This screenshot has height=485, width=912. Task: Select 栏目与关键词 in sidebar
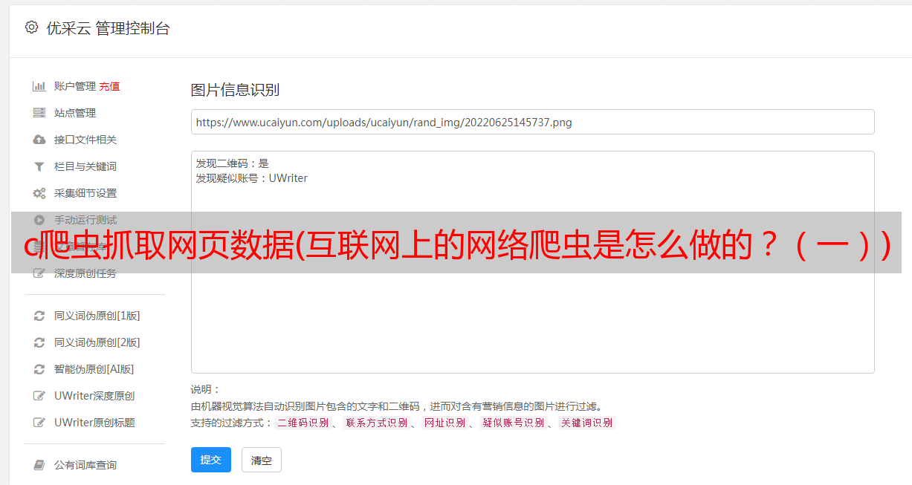85,166
